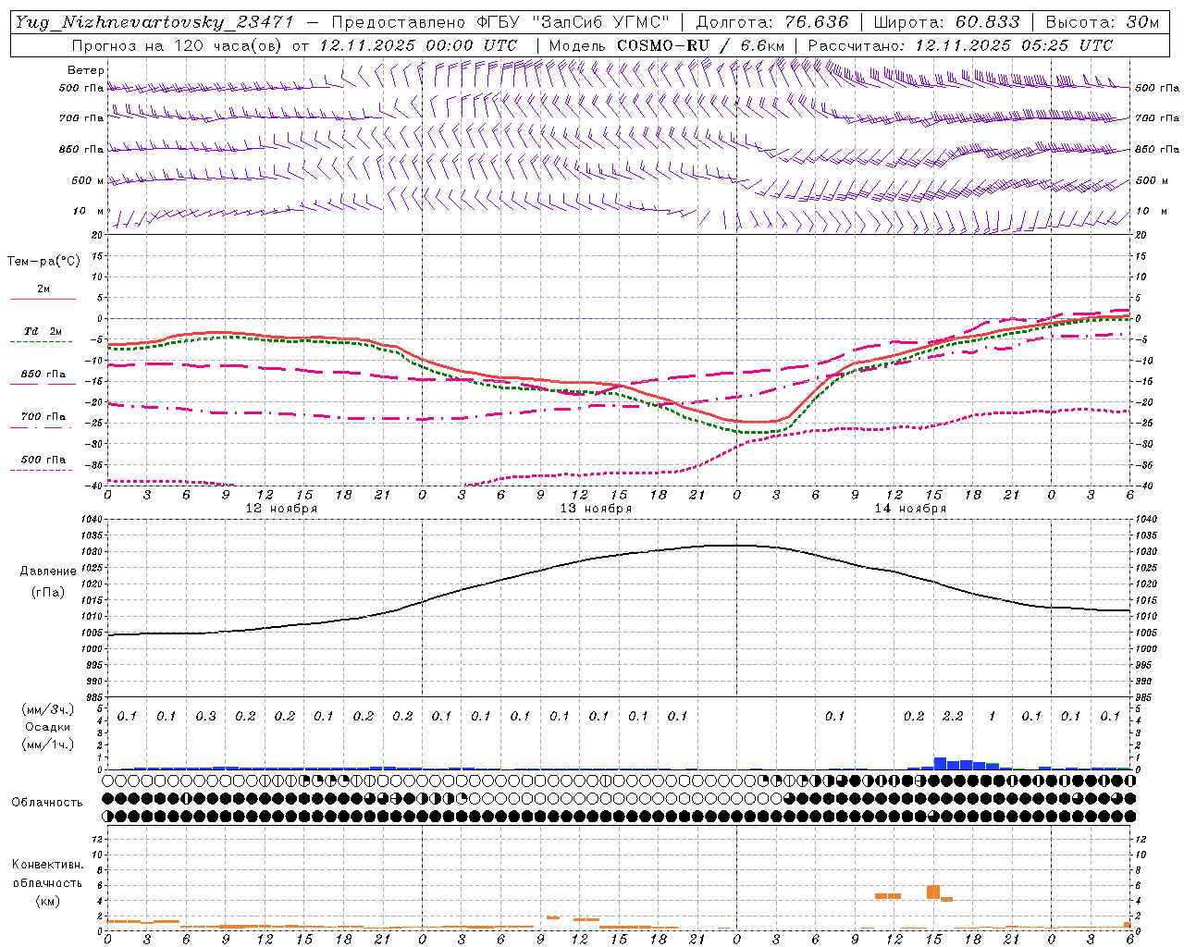Click the "12 ноября" date label

click(x=281, y=509)
